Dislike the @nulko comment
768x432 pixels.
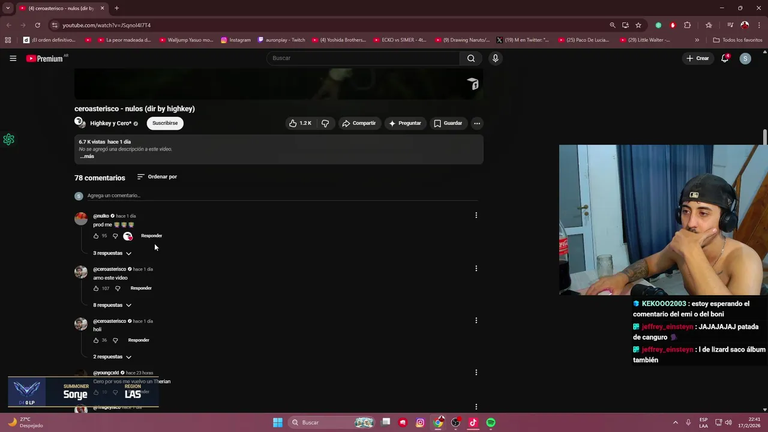tap(115, 236)
